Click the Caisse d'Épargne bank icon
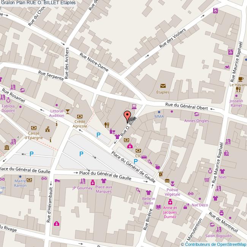 coord(34,128)
